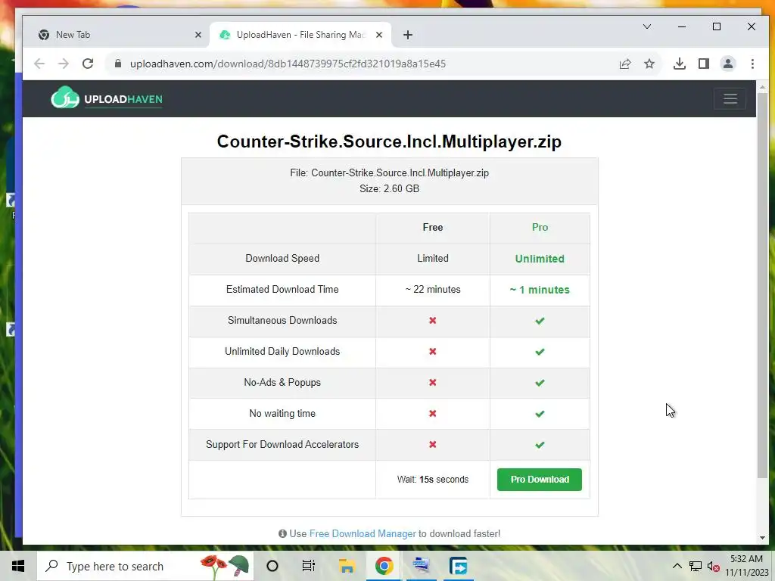This screenshot has width=775, height=581.
Task: Open Cortana circle on taskbar
Action: [x=272, y=566]
